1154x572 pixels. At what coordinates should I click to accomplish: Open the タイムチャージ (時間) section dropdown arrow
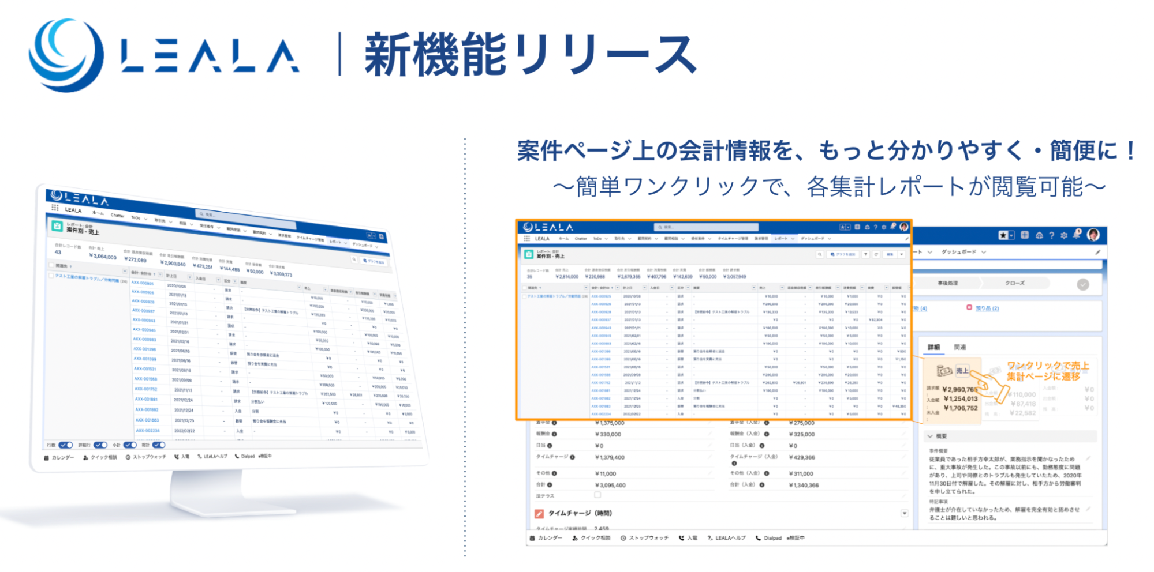[905, 513]
